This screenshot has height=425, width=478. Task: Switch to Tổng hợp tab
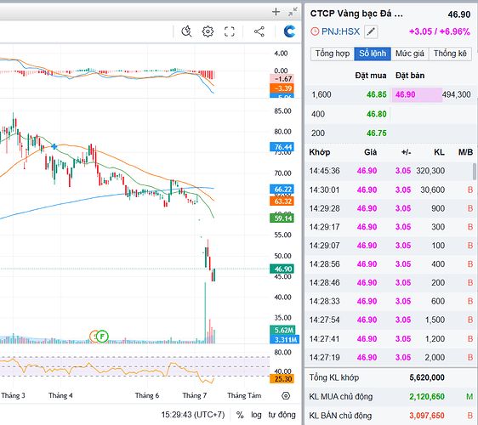(x=333, y=54)
